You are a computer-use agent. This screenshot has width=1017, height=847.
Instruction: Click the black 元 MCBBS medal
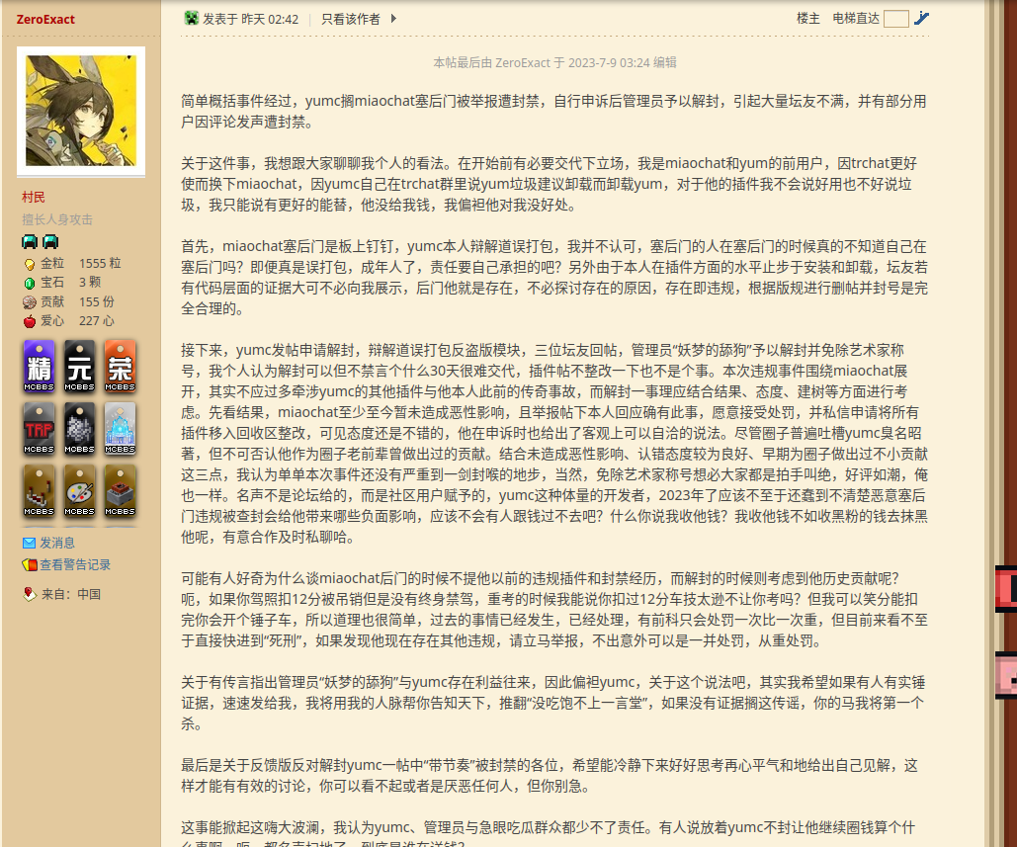coord(79,367)
